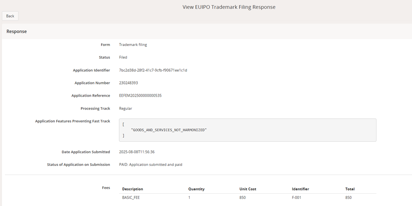412x206 pixels.
Task: Click the quantity value 1 in fees row
Action: pos(189,198)
